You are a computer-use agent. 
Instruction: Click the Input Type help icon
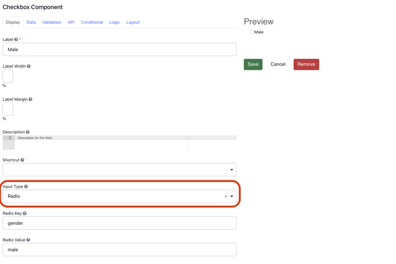26,187
